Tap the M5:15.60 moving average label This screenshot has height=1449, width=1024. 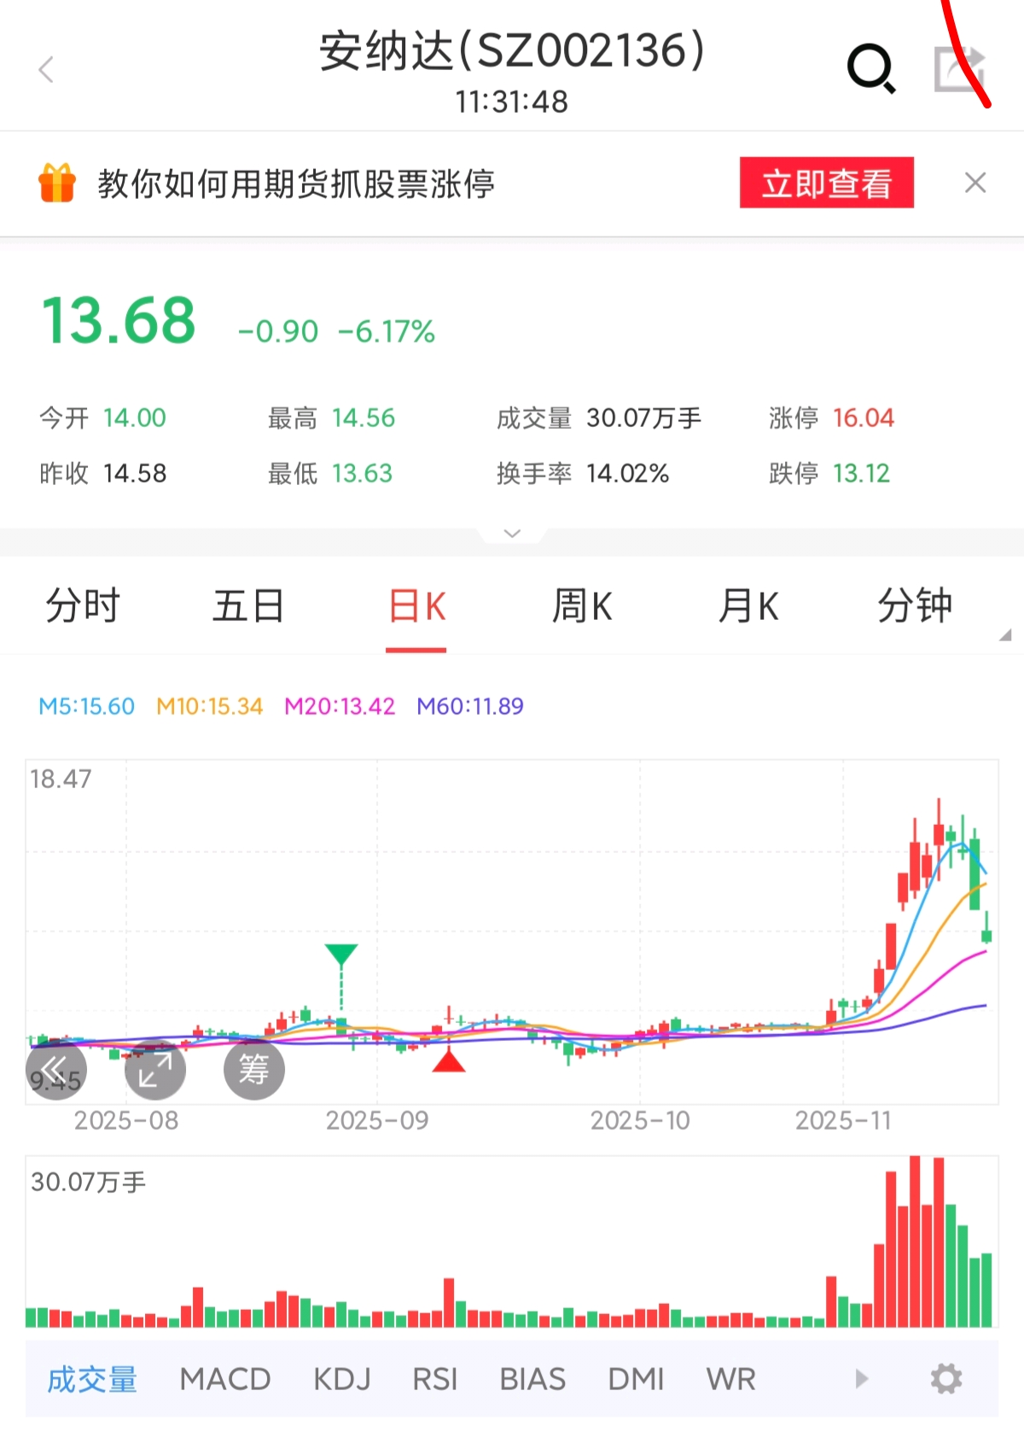(x=87, y=706)
